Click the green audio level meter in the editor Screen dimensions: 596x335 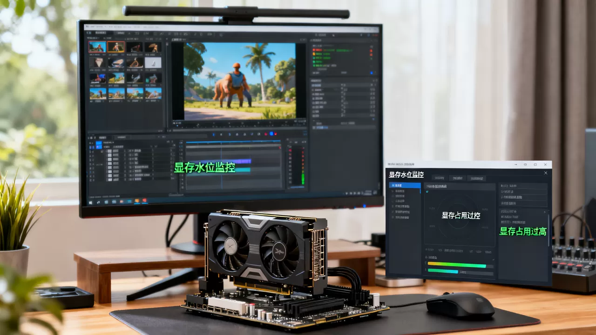(x=303, y=179)
